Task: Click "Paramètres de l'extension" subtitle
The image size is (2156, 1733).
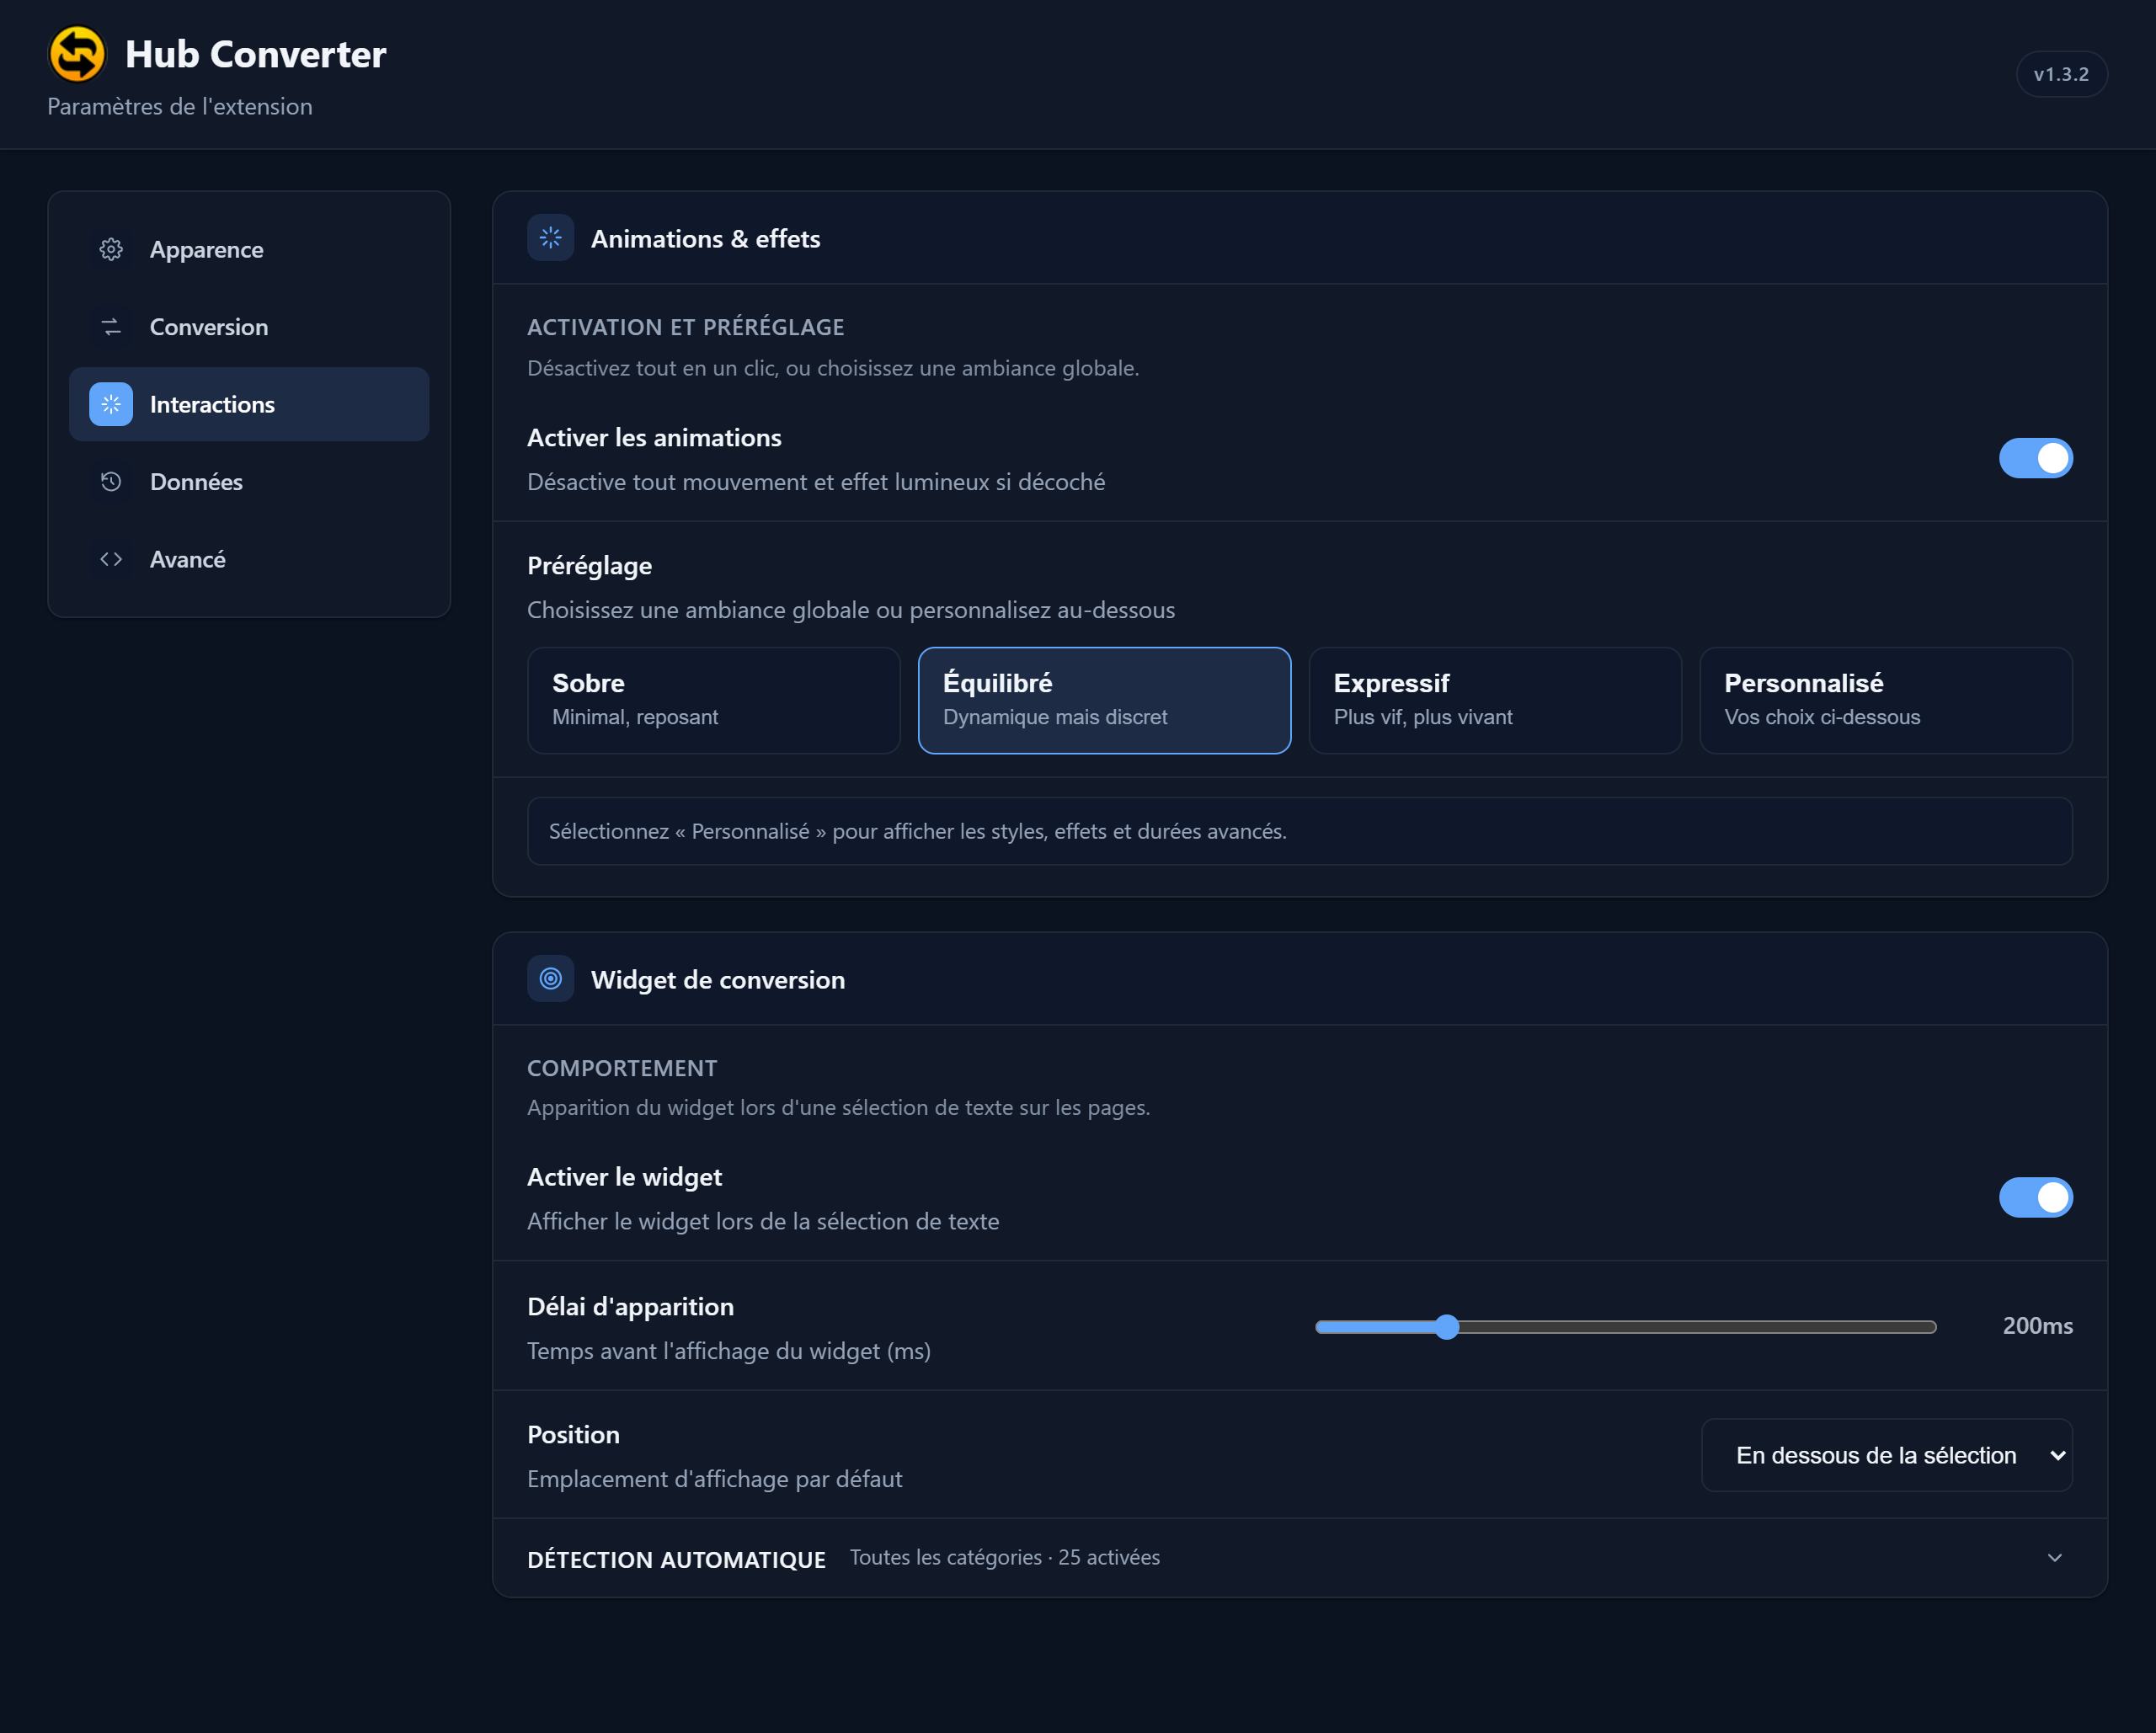Action: tap(180, 106)
